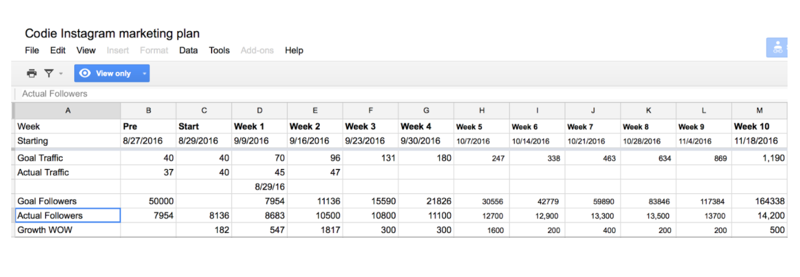Select the Week 10 header cell
The image size is (800, 277).
click(759, 126)
